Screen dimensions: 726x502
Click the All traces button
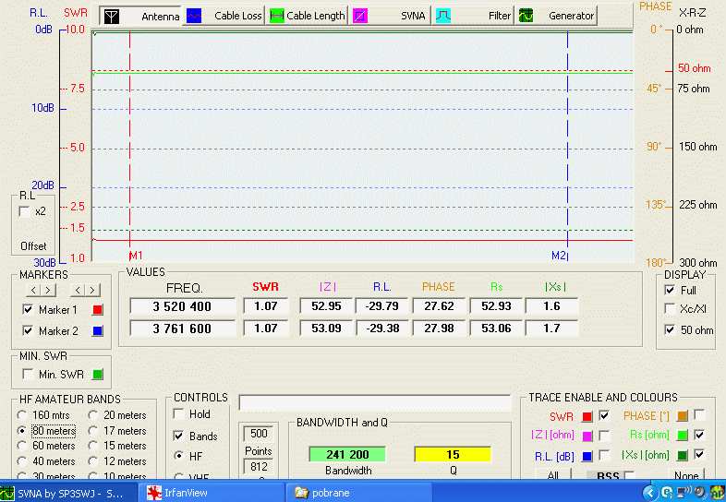[552, 476]
